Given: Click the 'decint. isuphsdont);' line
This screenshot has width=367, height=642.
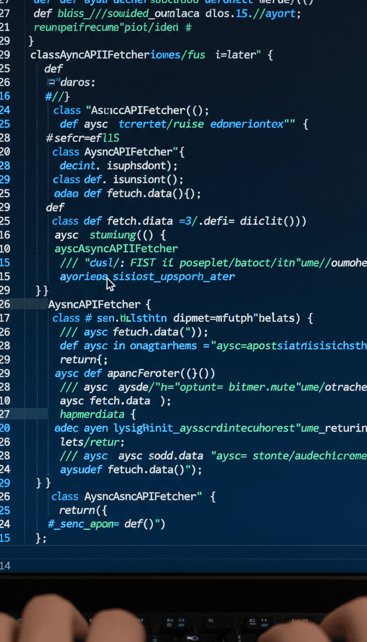Looking at the screenshot, I should point(119,166).
